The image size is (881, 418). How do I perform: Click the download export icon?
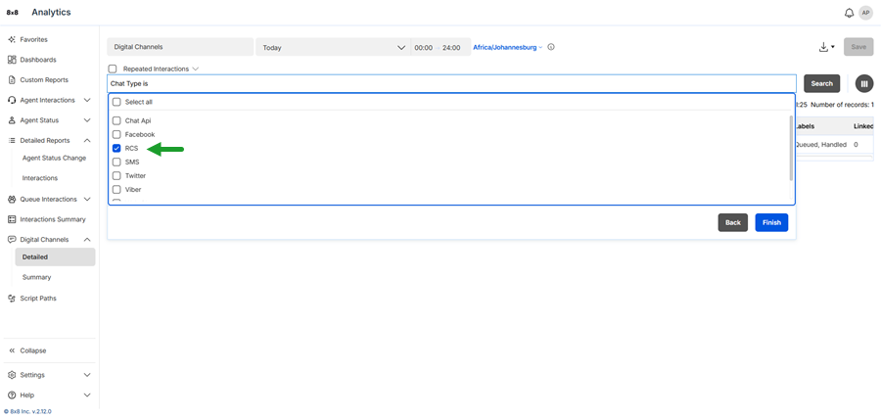click(x=824, y=47)
